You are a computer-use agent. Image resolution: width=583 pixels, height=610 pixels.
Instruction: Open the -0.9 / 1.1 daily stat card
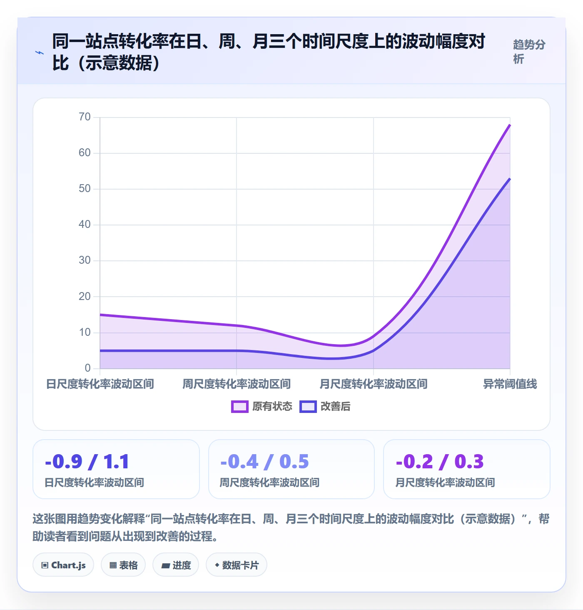(116, 469)
